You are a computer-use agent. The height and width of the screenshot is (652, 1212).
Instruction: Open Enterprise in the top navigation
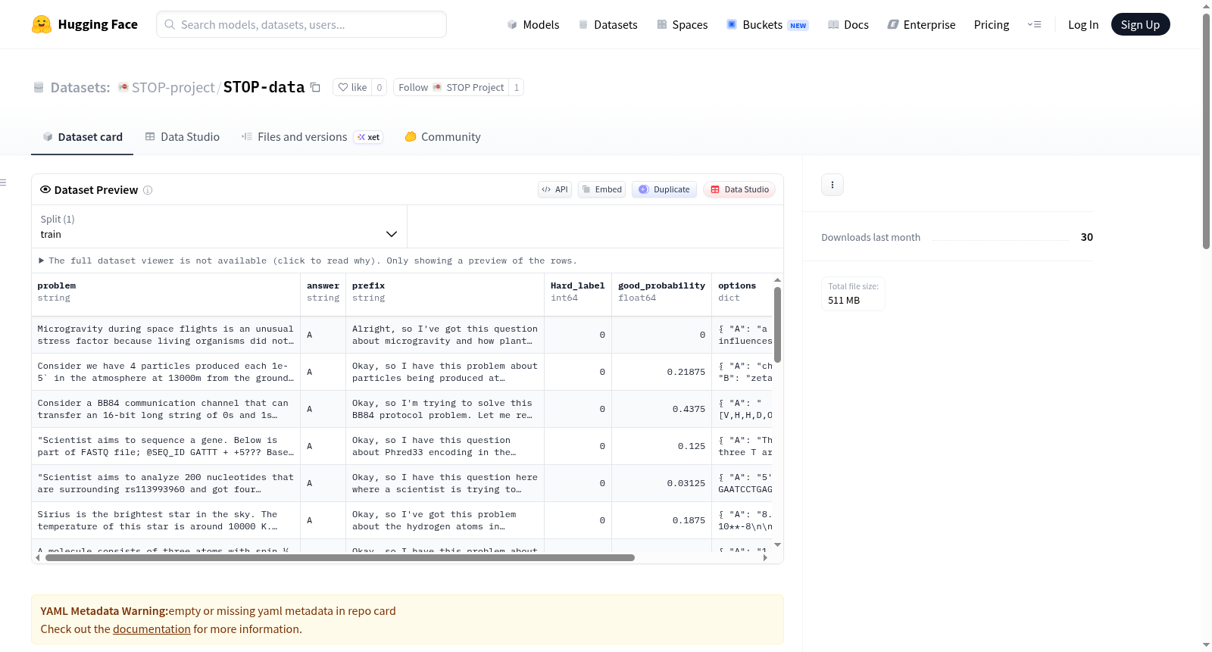click(x=922, y=24)
